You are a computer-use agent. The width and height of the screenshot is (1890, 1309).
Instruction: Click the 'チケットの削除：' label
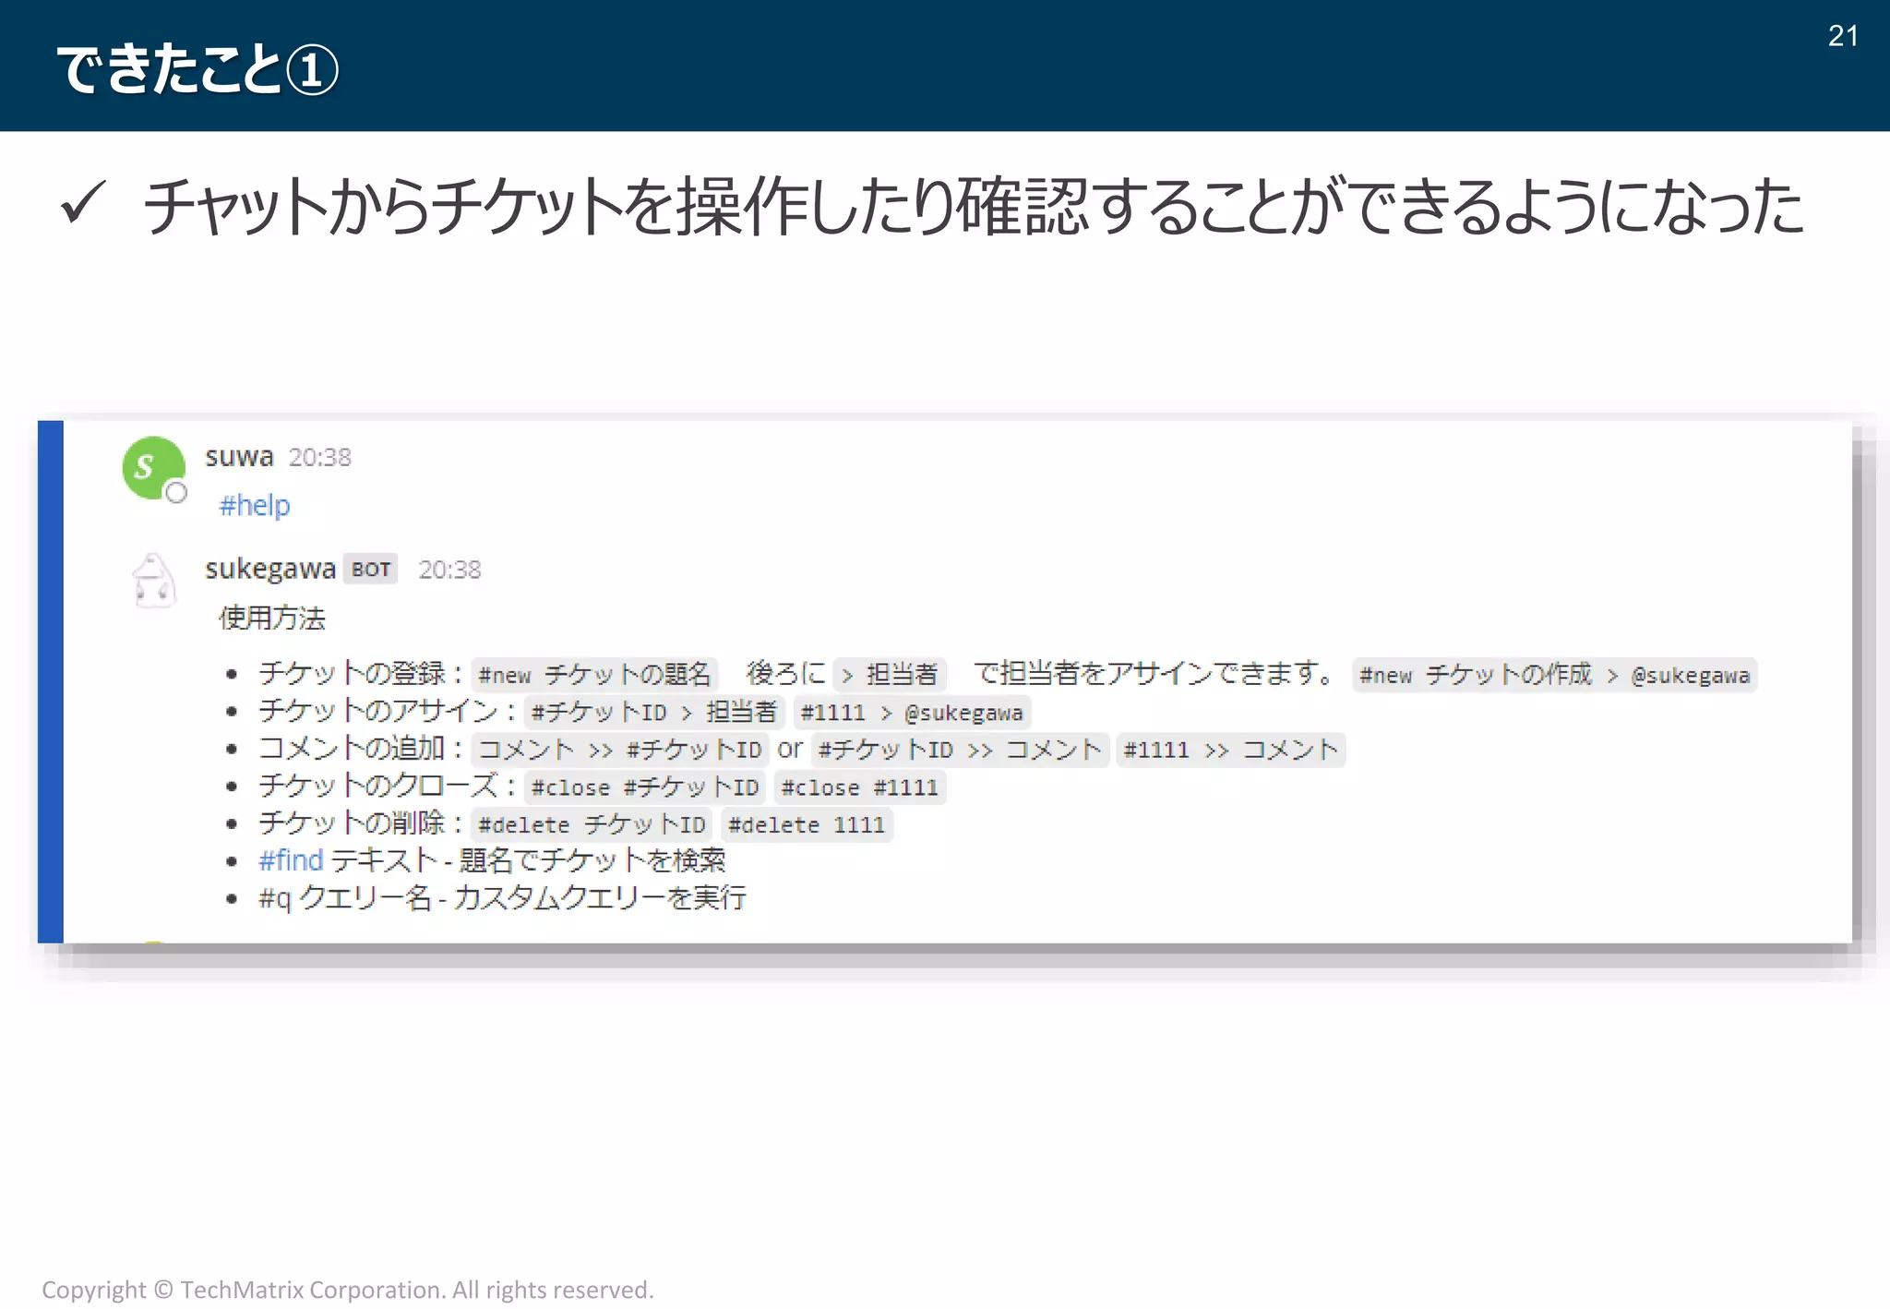[361, 823]
